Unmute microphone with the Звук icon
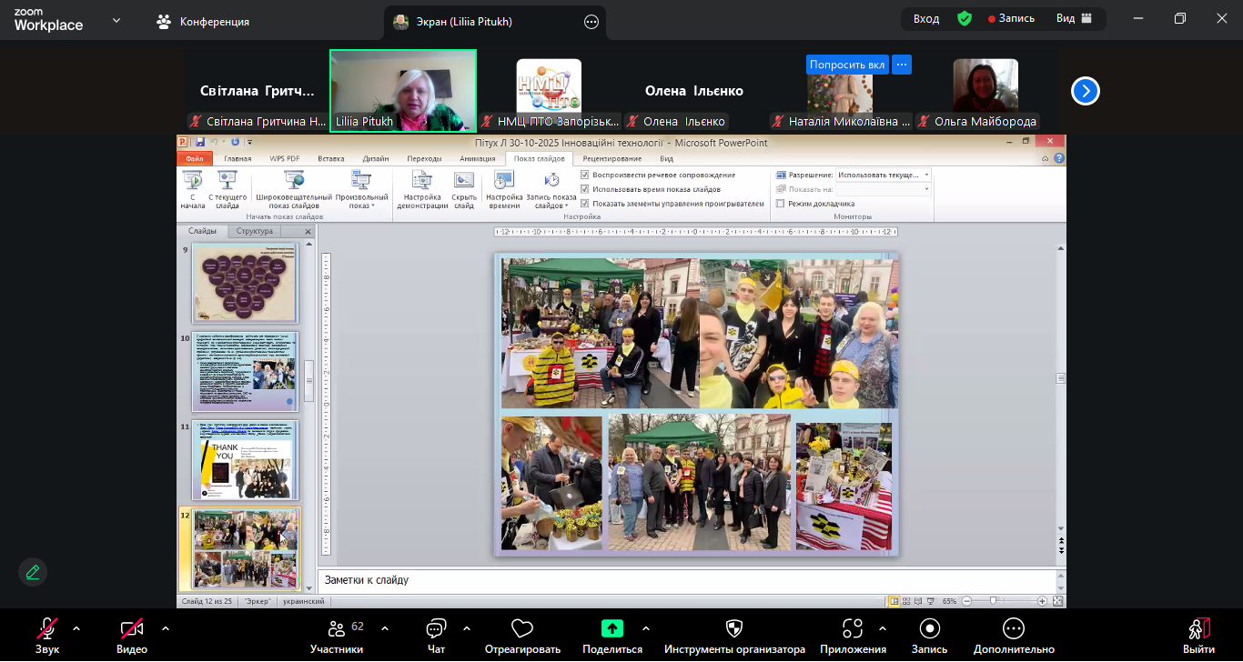The height and width of the screenshot is (662, 1243). coord(47,628)
